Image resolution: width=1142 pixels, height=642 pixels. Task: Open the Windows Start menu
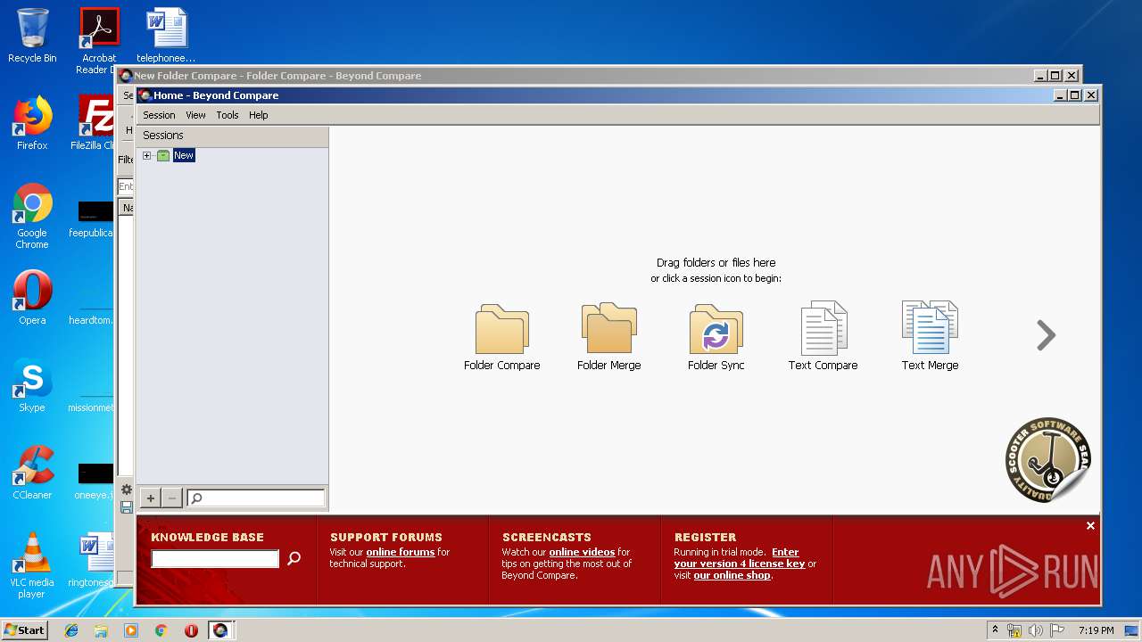(x=24, y=630)
